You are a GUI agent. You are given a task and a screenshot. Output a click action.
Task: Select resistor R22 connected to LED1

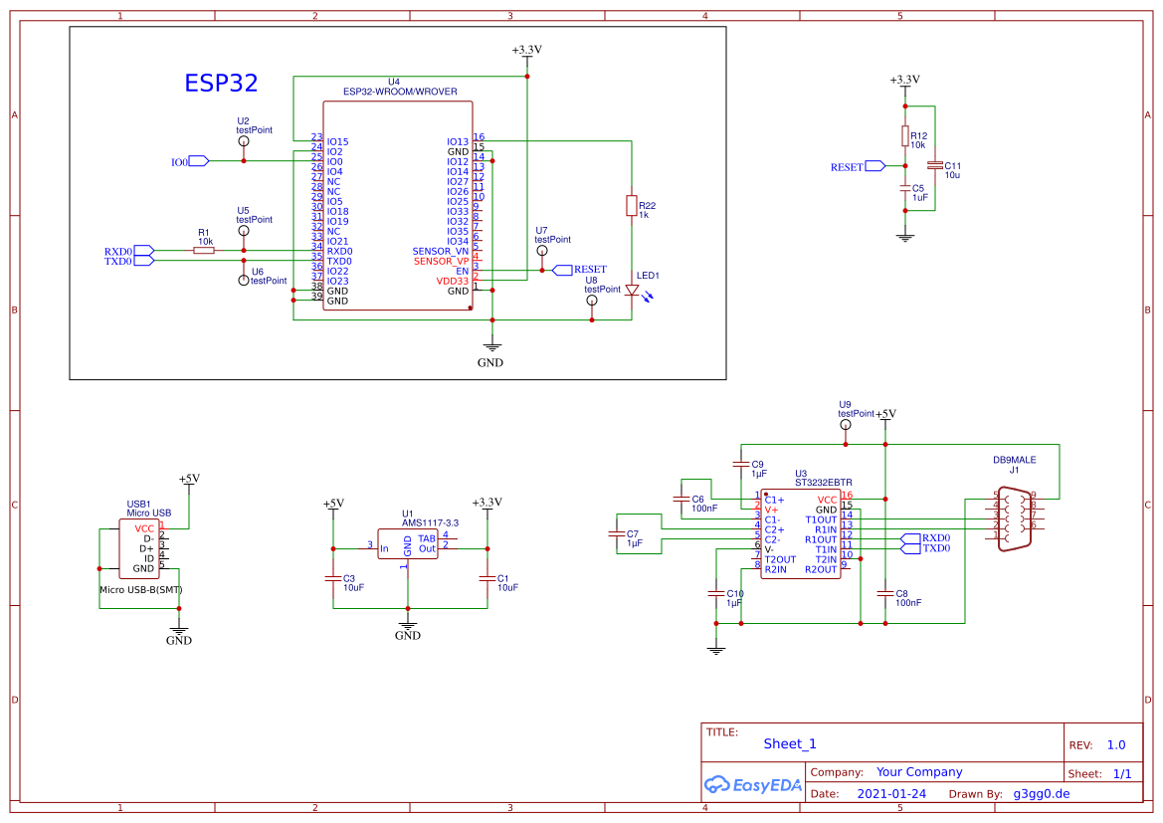[633, 204]
